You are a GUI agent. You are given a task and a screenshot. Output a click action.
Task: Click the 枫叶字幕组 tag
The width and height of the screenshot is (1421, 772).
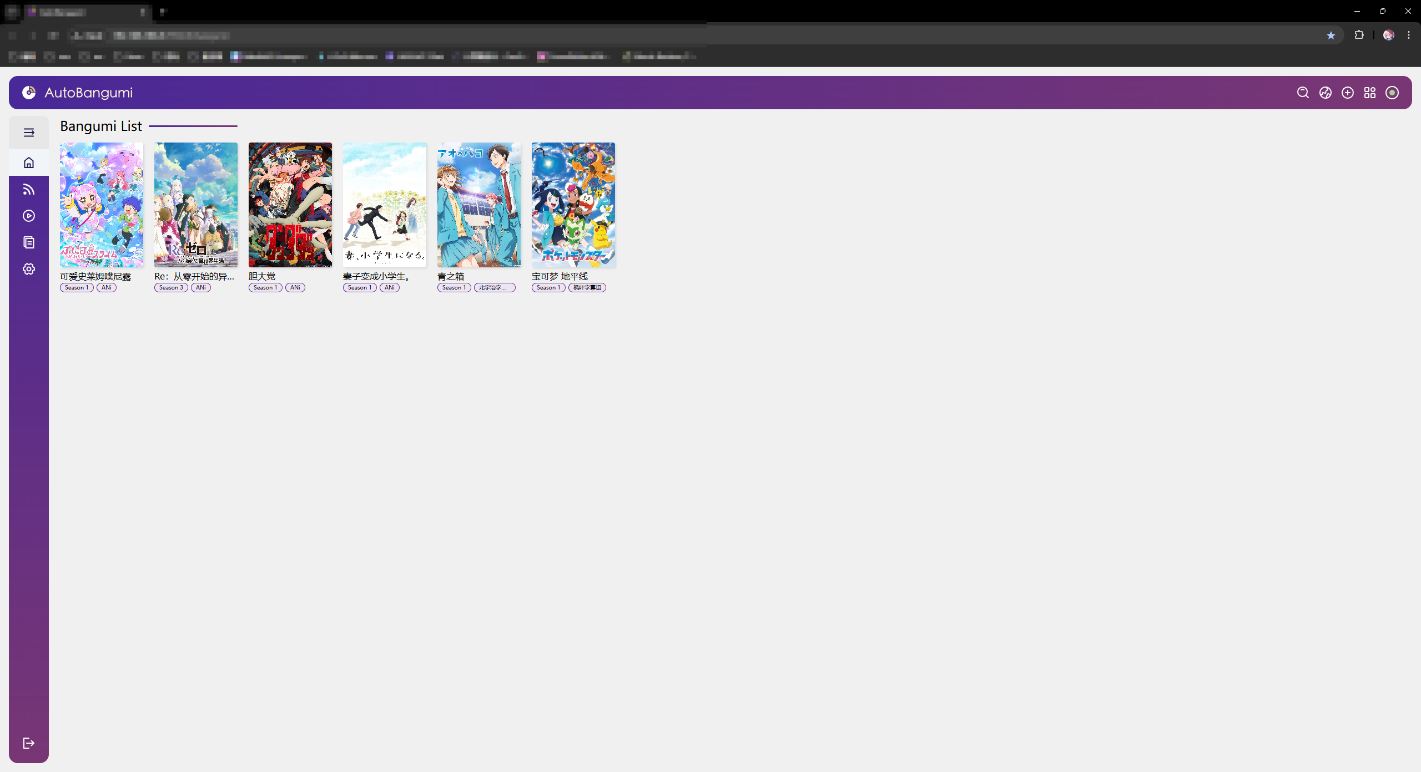(x=587, y=287)
